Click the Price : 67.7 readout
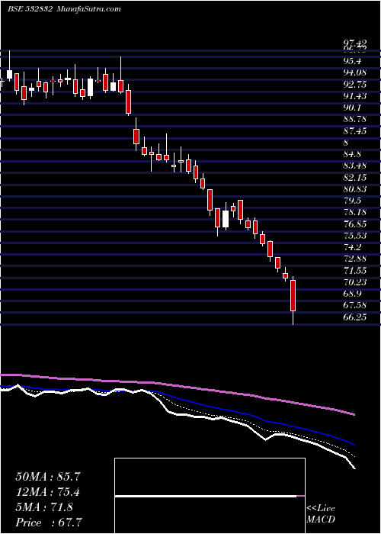381x534 pixels. (49, 523)
